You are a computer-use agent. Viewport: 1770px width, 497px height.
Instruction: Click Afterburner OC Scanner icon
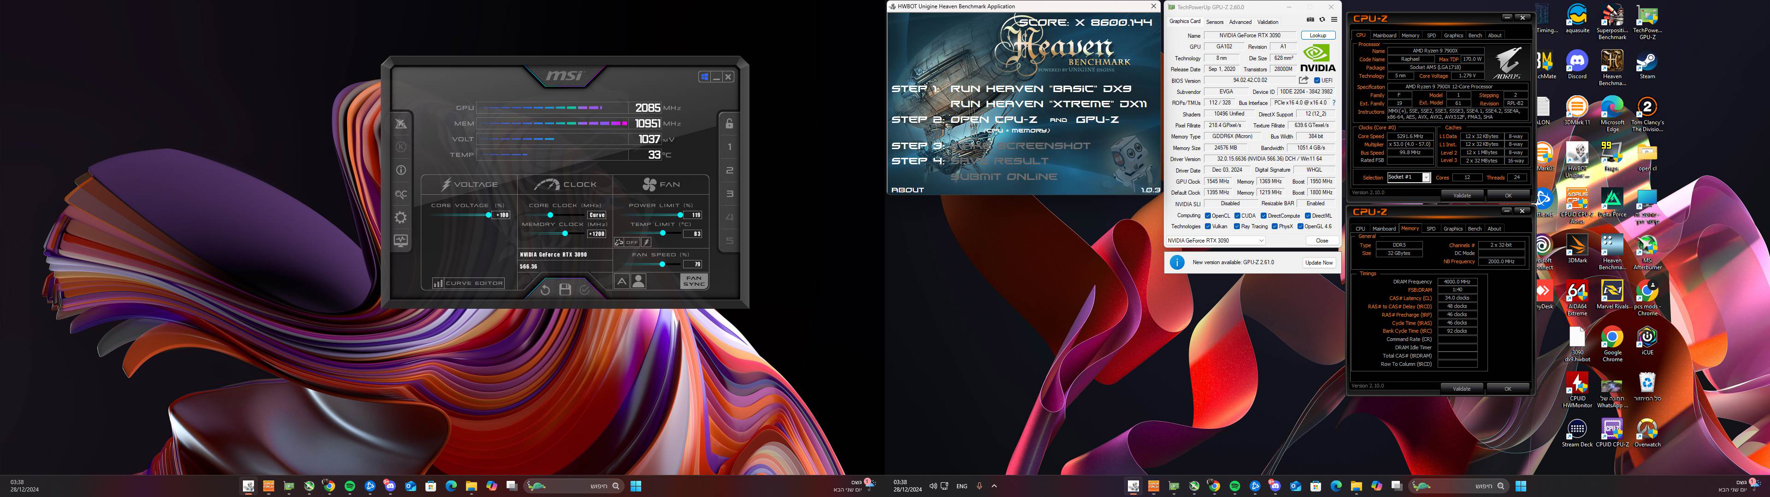coord(401,194)
